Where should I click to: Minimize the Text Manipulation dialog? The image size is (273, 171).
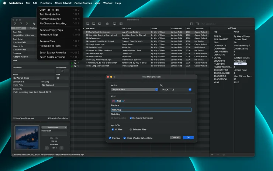coord(111,77)
